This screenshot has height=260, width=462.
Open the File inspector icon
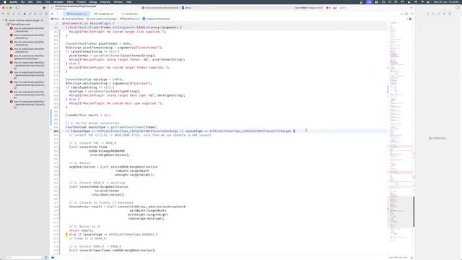click(x=428, y=14)
